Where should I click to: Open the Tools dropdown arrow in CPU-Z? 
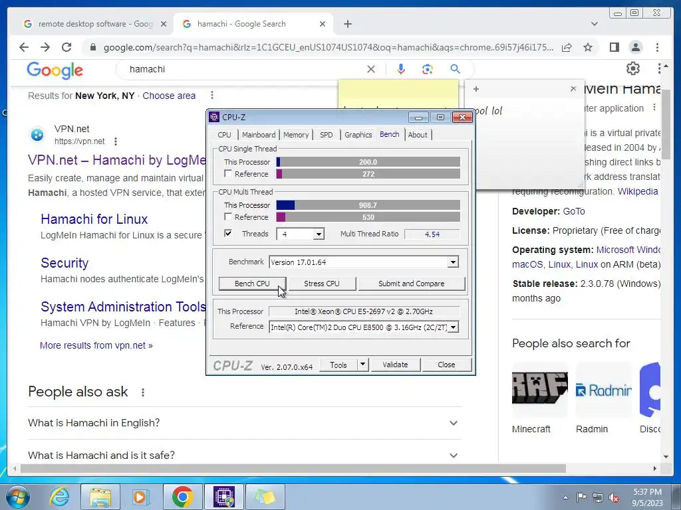362,365
